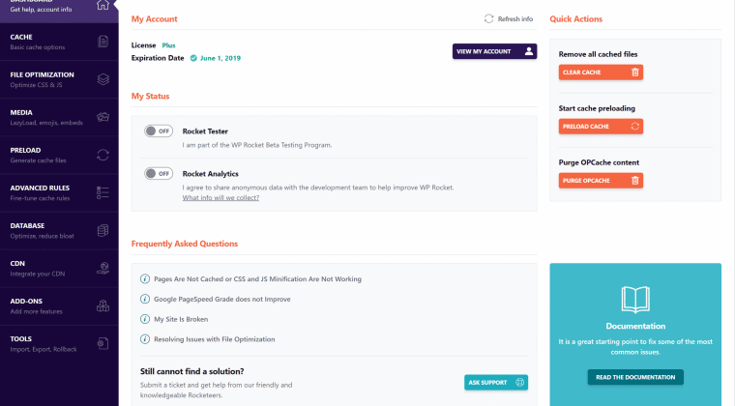Click the open book Documentation icon

pos(635,300)
